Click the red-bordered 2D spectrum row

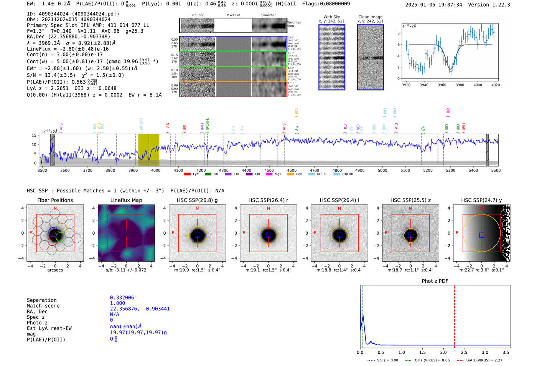click(233, 89)
